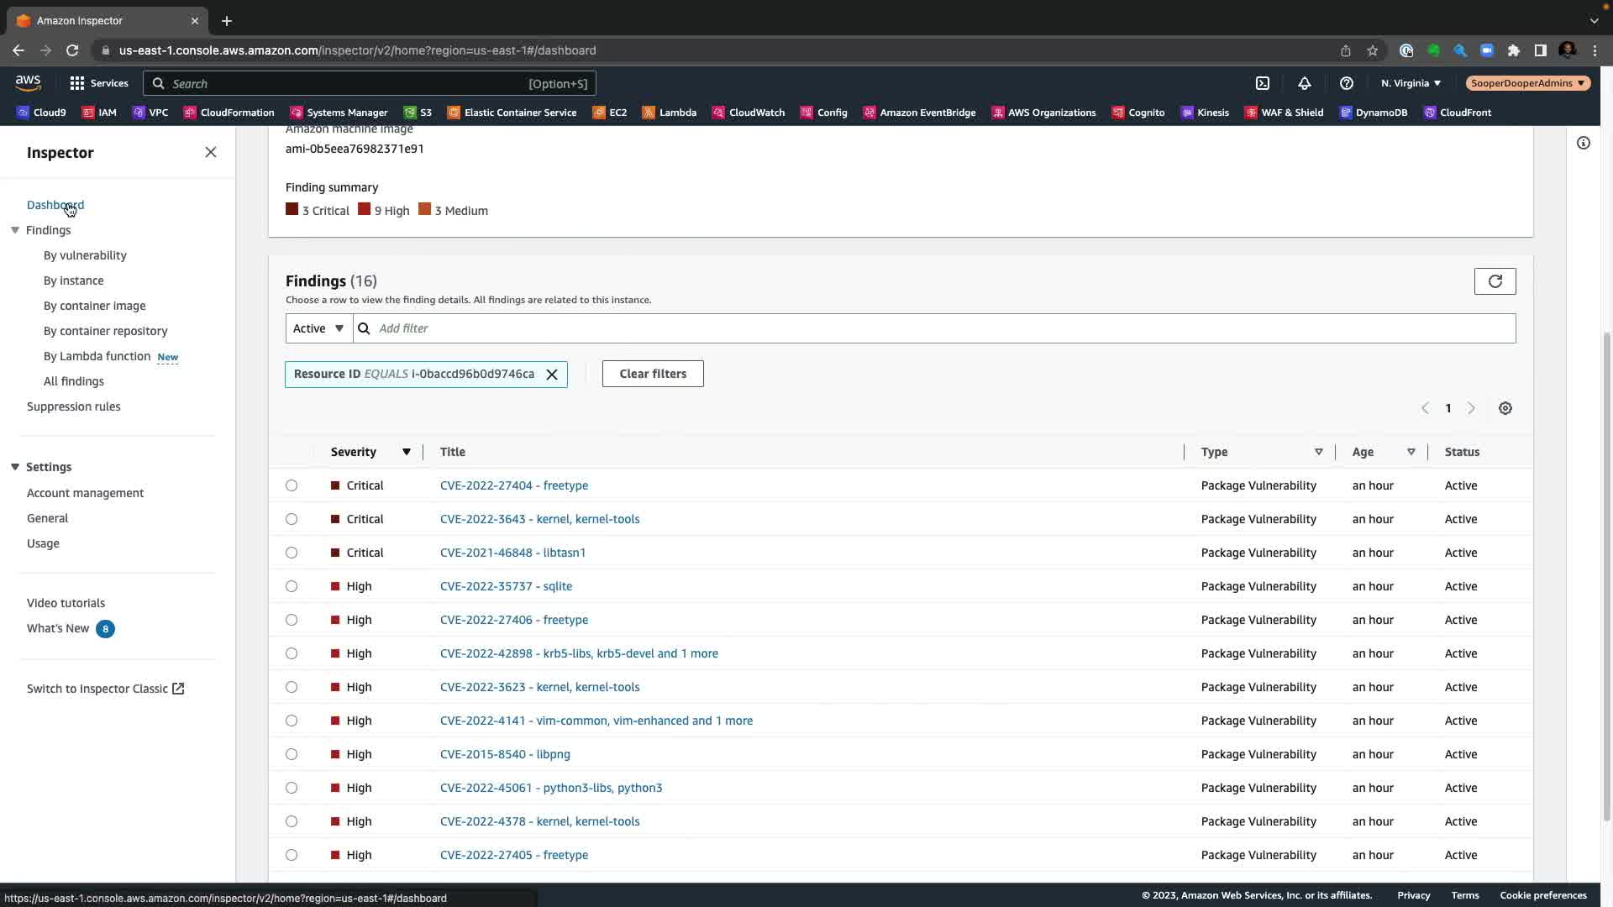Open table preferences gear icon
The width and height of the screenshot is (1613, 907).
point(1505,408)
